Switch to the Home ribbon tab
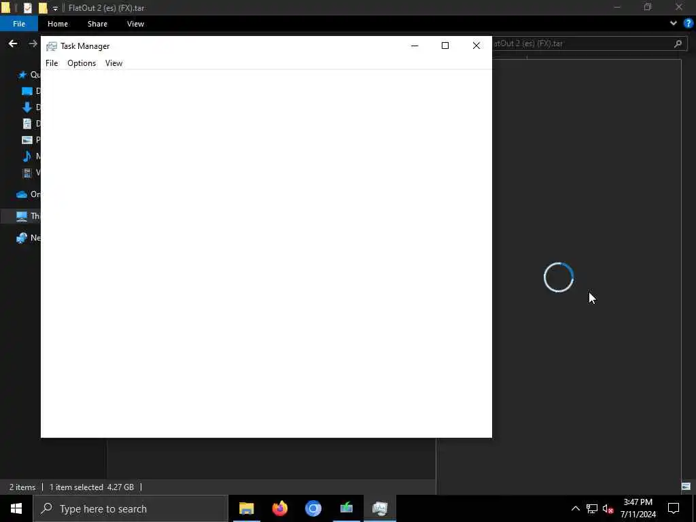 [x=58, y=24]
